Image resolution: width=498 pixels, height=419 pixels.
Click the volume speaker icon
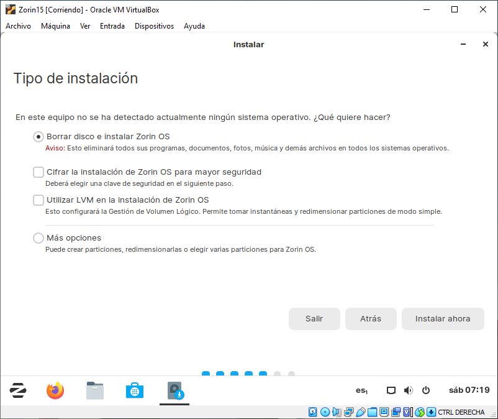pyautogui.click(x=408, y=390)
